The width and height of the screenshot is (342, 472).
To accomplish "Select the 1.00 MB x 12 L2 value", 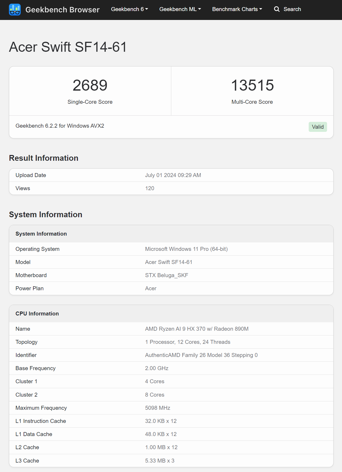I will (x=161, y=447).
